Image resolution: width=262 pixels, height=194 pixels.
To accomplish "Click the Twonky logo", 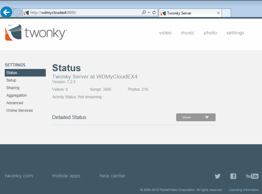I will coord(36,33).
